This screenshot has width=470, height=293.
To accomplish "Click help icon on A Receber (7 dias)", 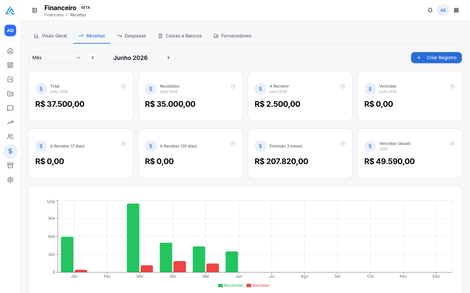I will pos(123,144).
